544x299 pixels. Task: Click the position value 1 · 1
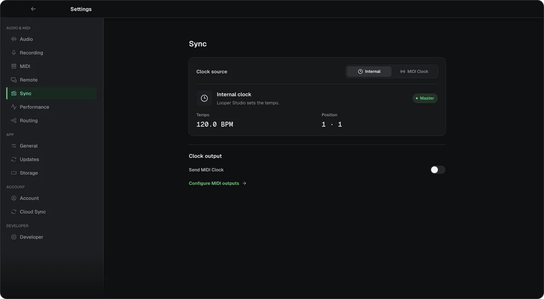[332, 124]
